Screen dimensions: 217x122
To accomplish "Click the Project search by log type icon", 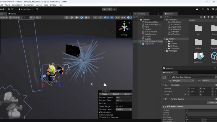I will [x=212, y=17].
